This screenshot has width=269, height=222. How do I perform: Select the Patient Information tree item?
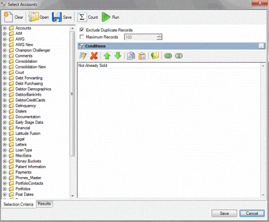(30, 166)
